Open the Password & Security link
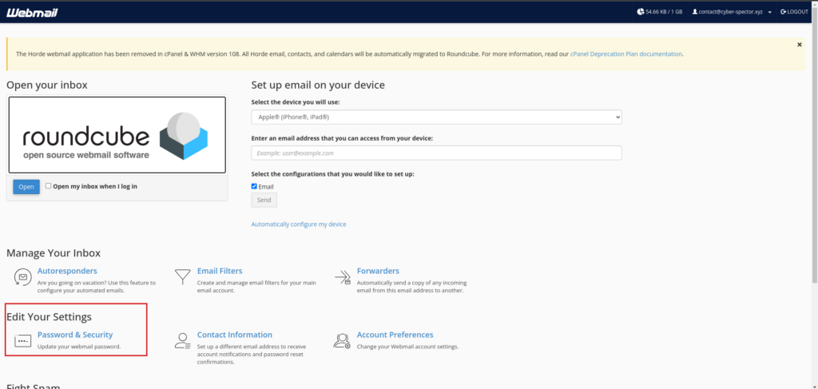 [75, 335]
